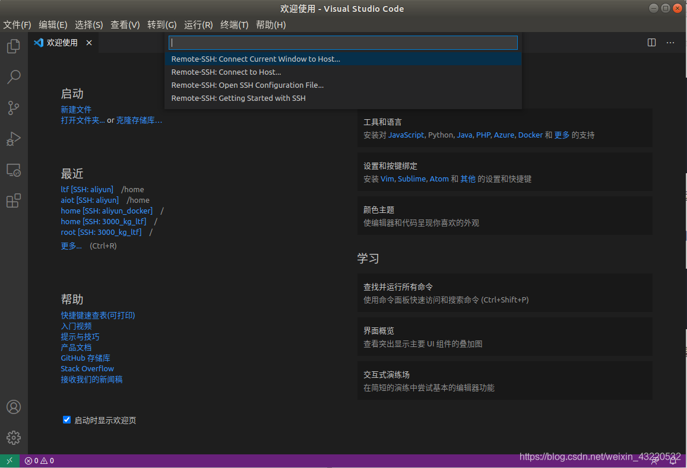The height and width of the screenshot is (468, 687).
Task: Open recent ltf [SSH: aliyun]
Action: pyautogui.click(x=87, y=190)
